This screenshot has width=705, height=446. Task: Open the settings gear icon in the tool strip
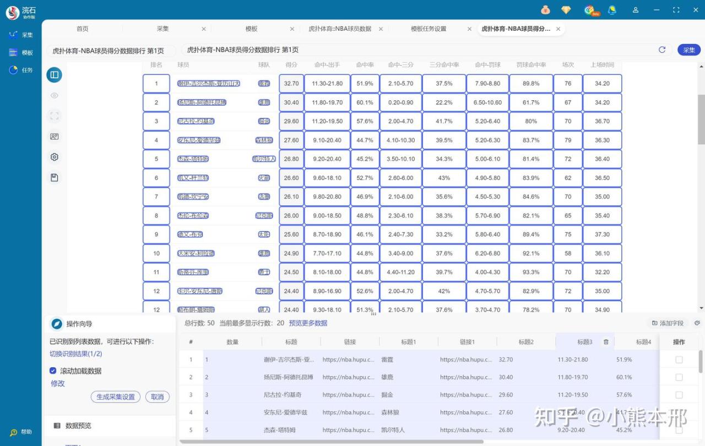pos(54,157)
